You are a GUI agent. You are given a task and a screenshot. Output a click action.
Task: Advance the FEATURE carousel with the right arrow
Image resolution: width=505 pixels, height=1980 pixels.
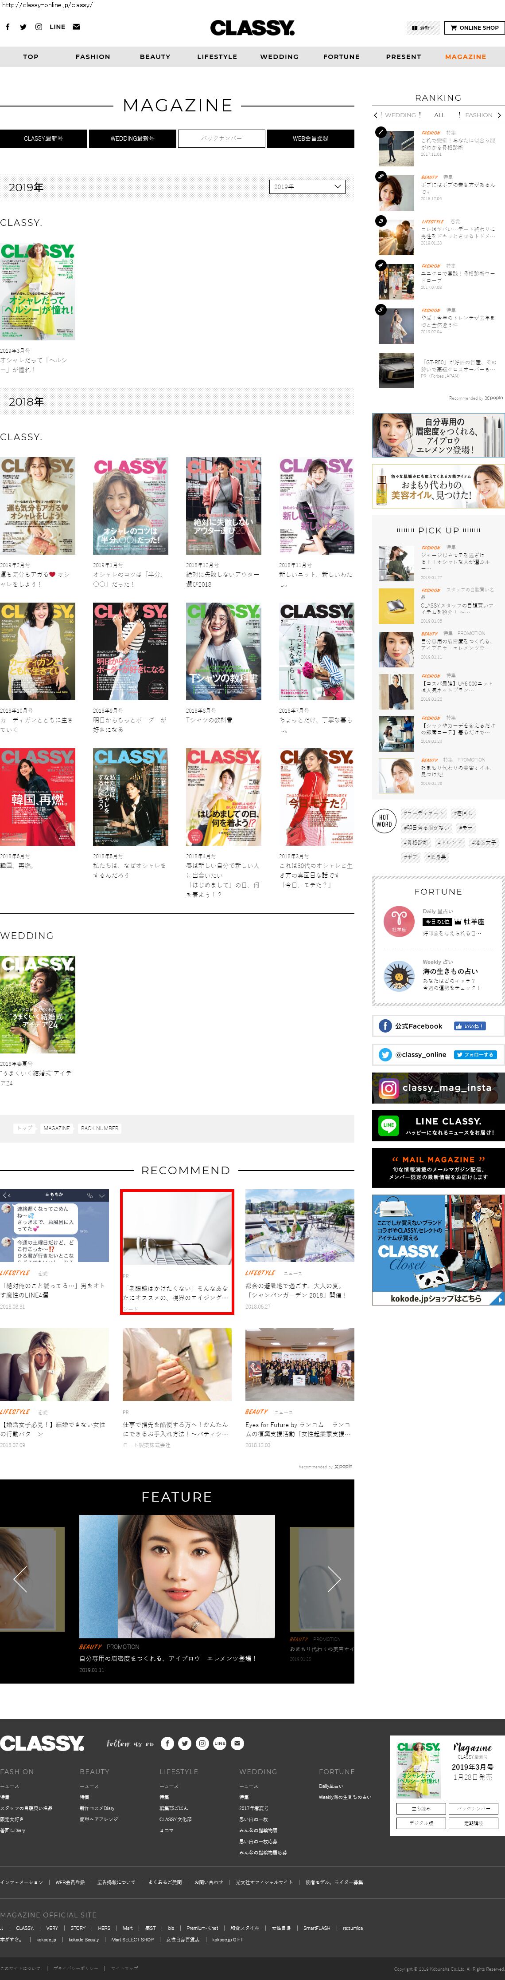(334, 1579)
